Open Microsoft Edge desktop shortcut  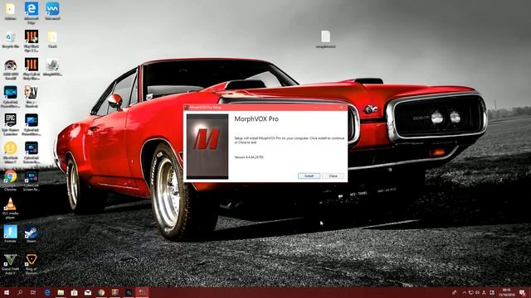[32, 12]
